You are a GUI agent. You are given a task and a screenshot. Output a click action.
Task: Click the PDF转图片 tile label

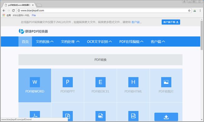point(166,91)
